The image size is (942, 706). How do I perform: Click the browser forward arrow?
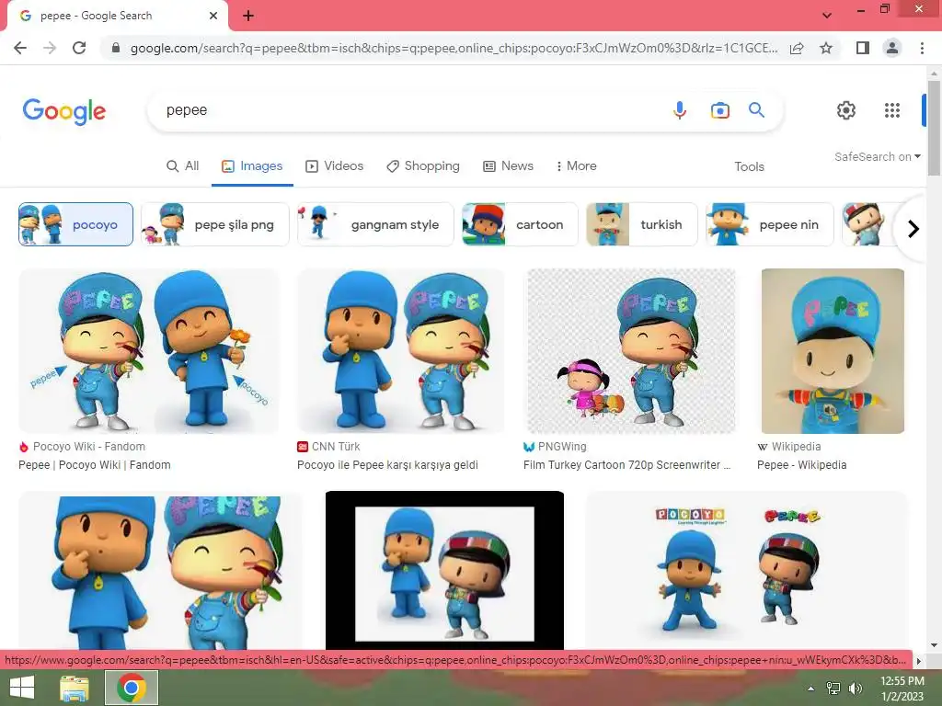point(50,48)
